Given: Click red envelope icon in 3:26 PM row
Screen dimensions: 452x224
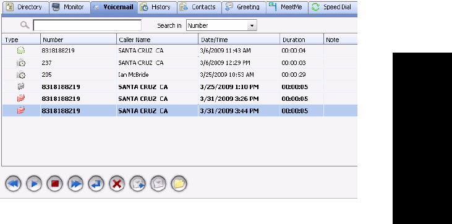Looking at the screenshot, I should [x=21, y=99].
